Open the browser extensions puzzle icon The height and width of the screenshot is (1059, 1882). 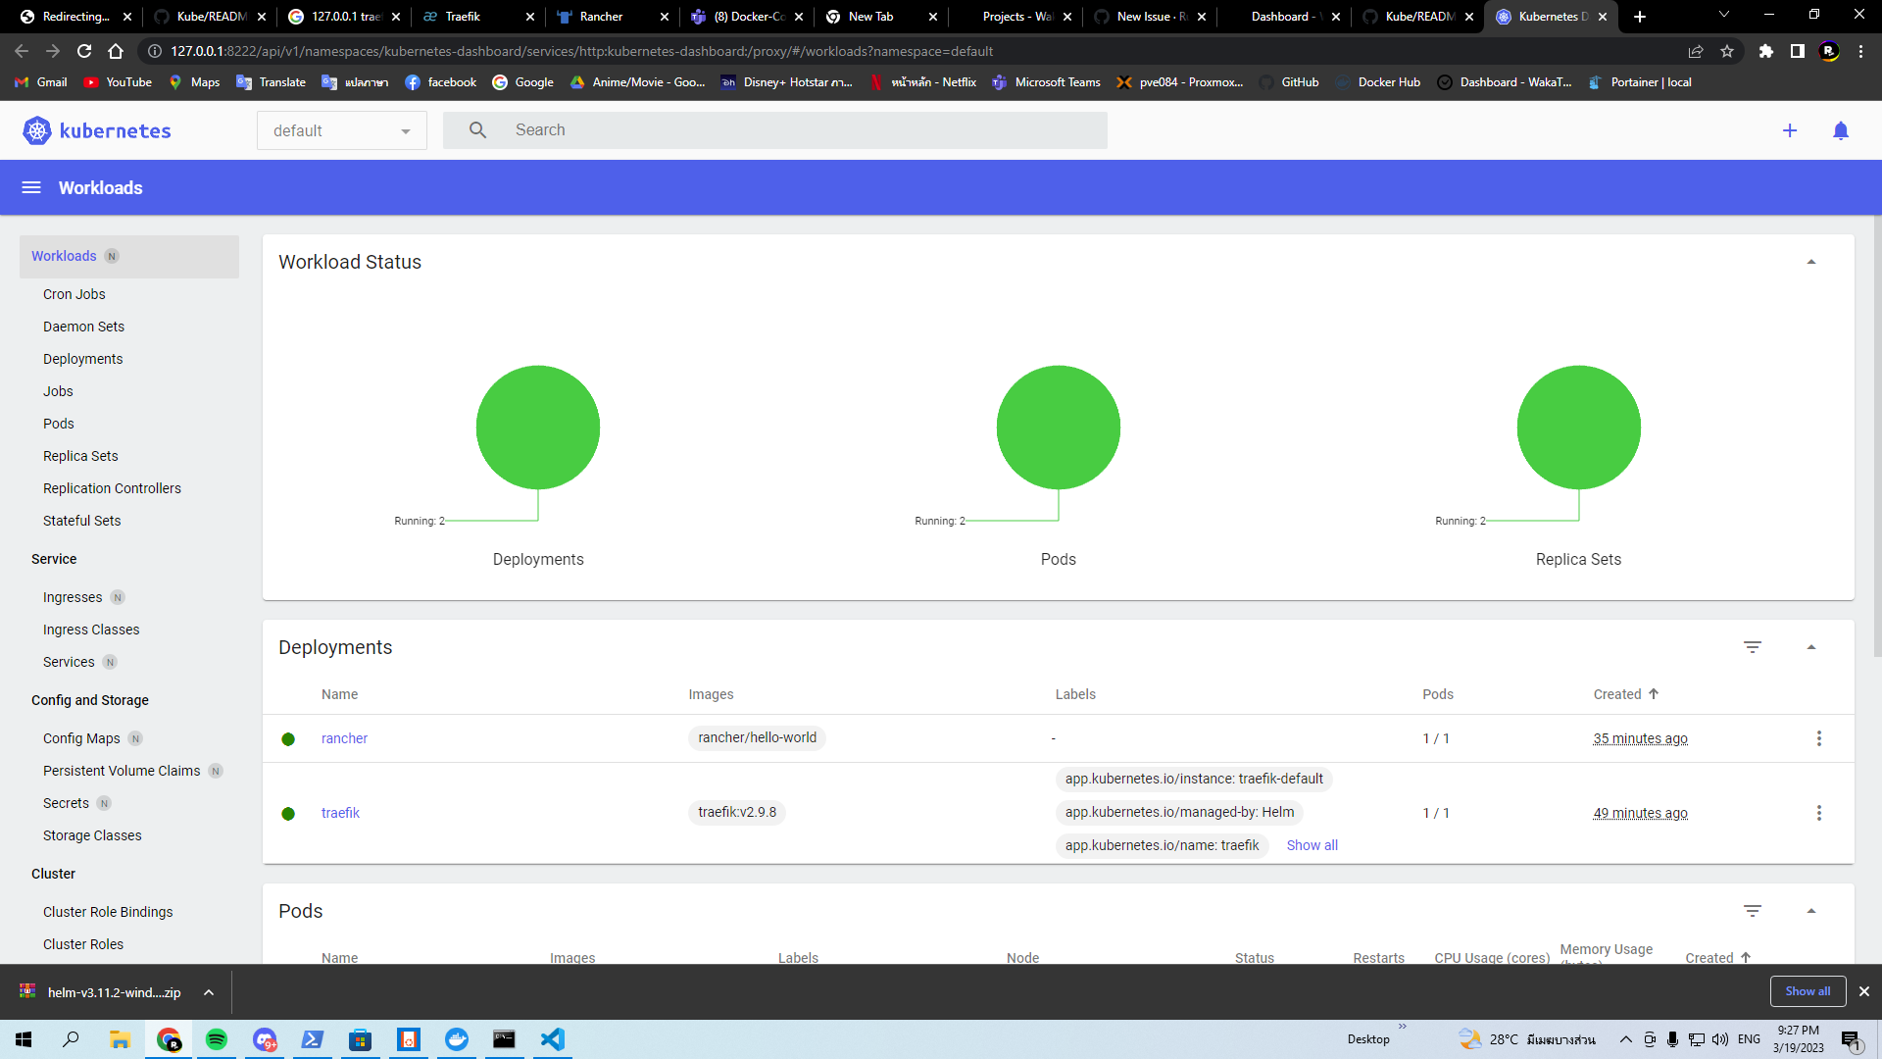[x=1766, y=51]
